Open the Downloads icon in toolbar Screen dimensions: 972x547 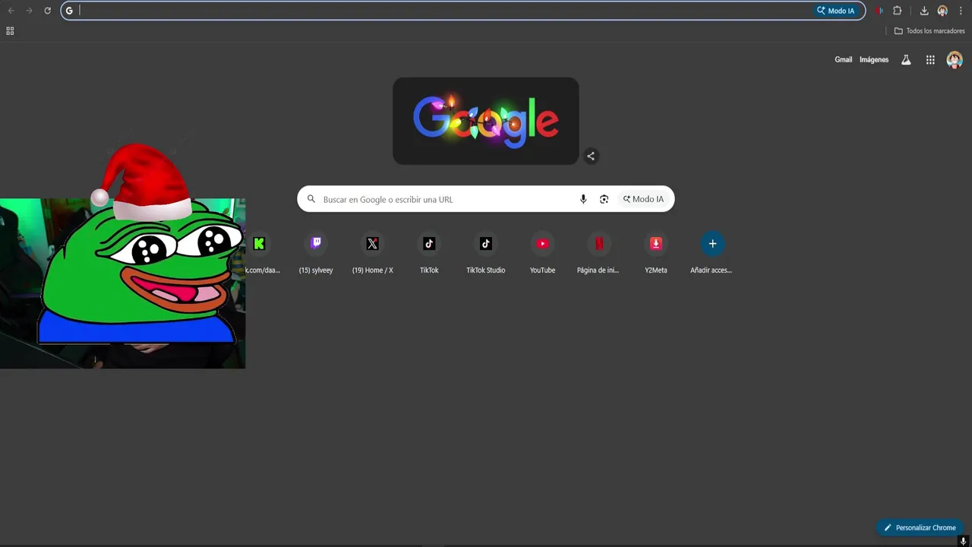coord(924,11)
